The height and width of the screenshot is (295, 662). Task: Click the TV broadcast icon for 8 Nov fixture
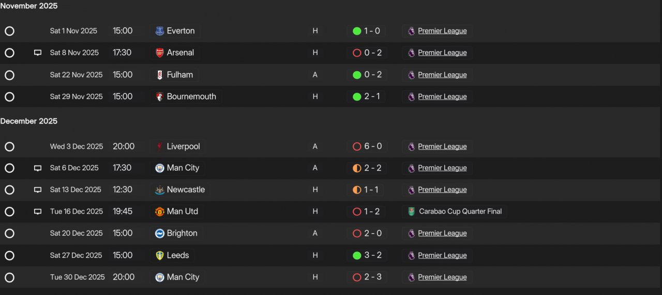(x=38, y=53)
